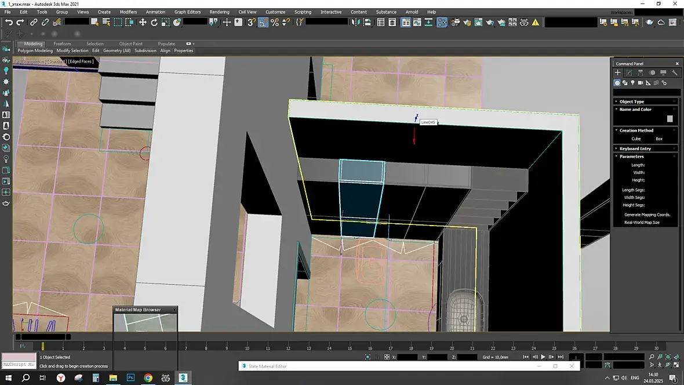The width and height of the screenshot is (684, 385).
Task: Expand the Object Type rollout
Action: 631,101
